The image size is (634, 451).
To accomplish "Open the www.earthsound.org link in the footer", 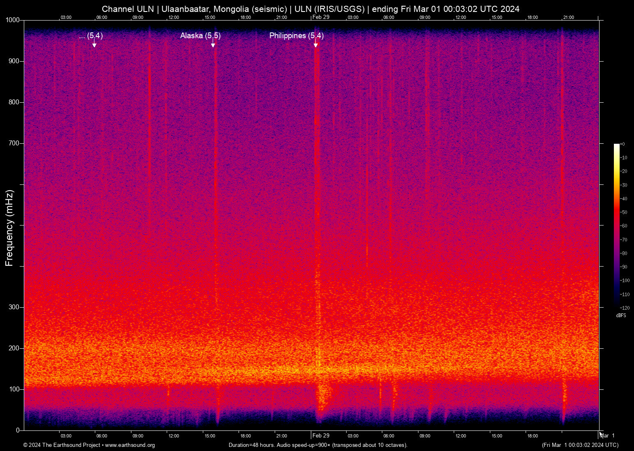I will 130,445.
